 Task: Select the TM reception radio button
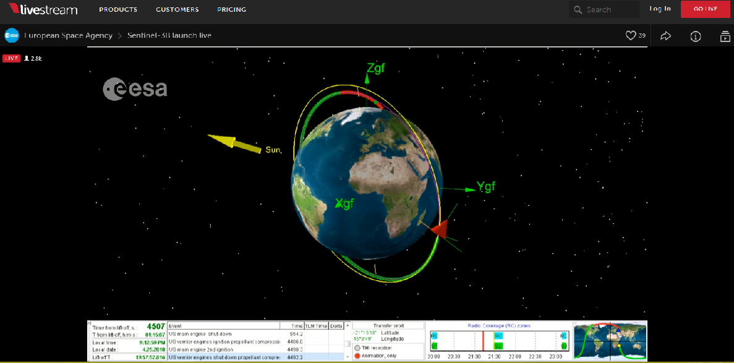click(357, 348)
